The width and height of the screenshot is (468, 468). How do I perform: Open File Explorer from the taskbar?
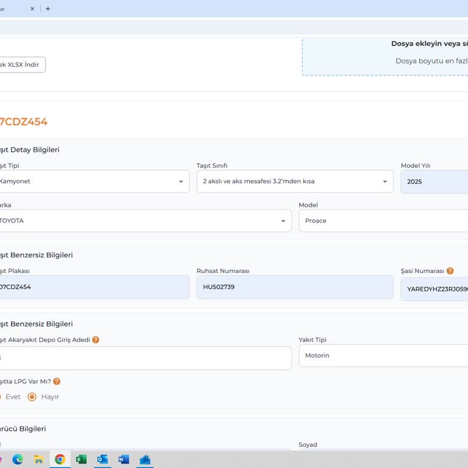(38, 459)
